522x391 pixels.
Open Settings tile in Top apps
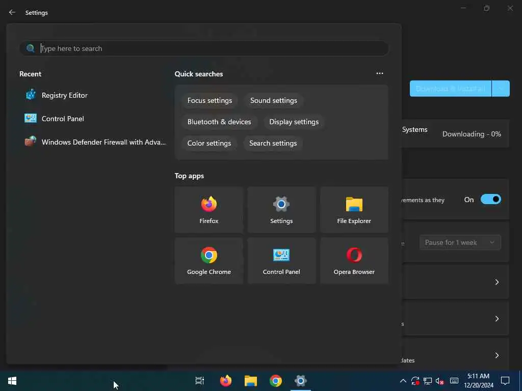(281, 210)
